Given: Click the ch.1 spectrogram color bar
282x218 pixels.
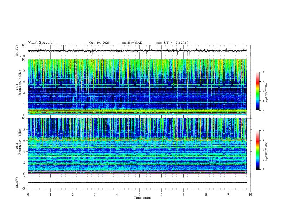Looking at the screenshot, I should point(258,91).
